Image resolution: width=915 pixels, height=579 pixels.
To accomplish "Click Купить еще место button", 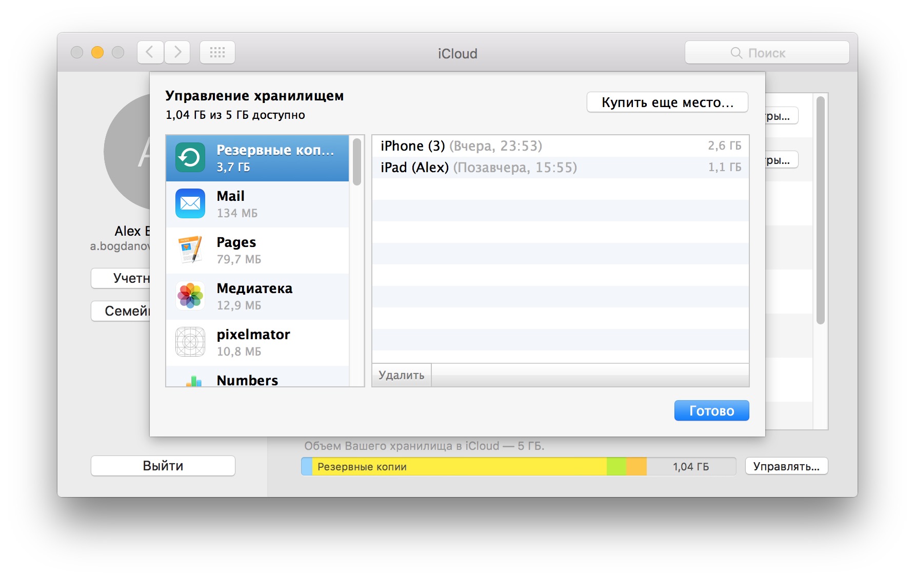I will pyautogui.click(x=667, y=102).
